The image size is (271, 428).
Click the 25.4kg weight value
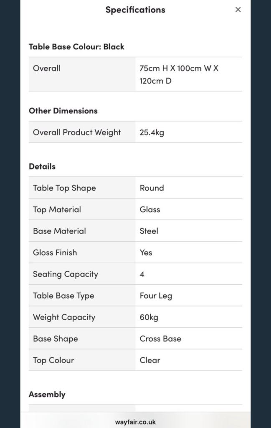pos(152,132)
